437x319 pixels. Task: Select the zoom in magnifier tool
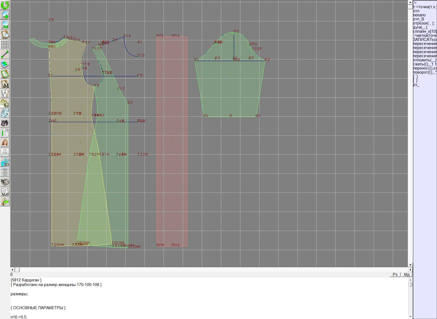[5, 15]
